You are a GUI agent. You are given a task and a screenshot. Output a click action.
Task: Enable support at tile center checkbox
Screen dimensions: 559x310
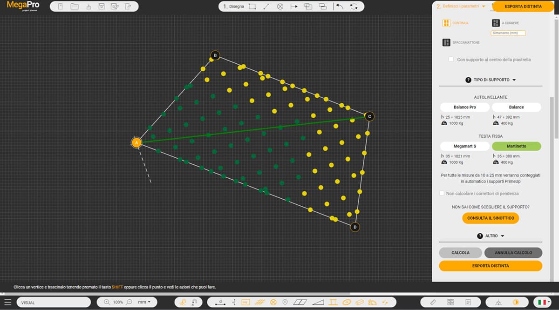451,60
